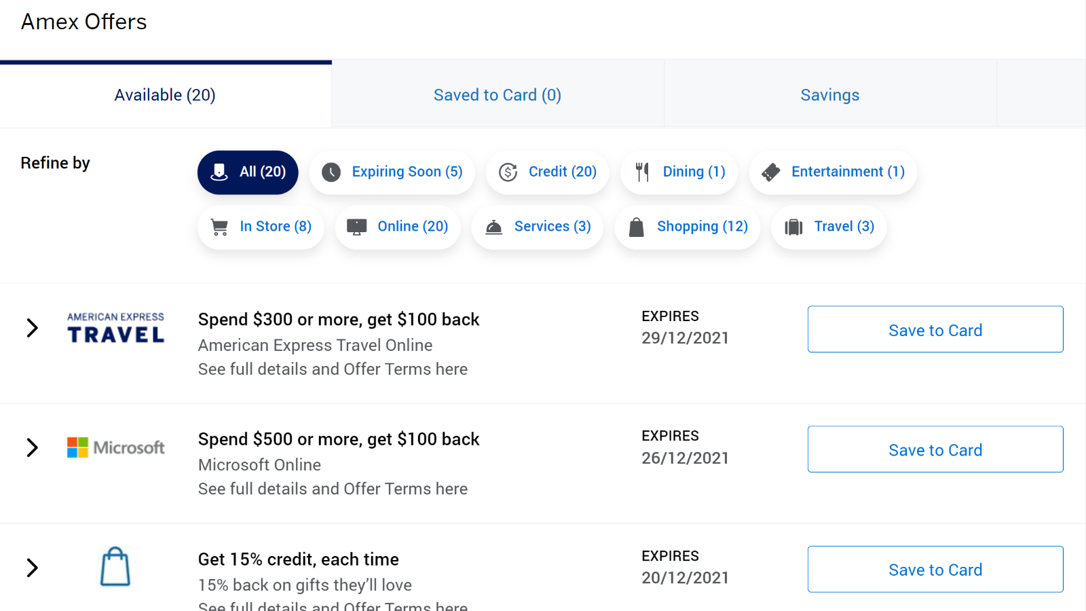Filter offers by Services (3)

click(x=538, y=227)
